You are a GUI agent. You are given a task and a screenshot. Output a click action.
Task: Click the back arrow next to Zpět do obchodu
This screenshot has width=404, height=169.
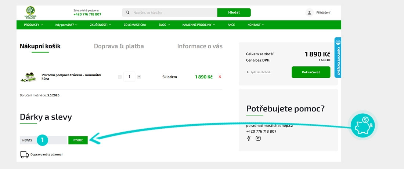pos(248,72)
